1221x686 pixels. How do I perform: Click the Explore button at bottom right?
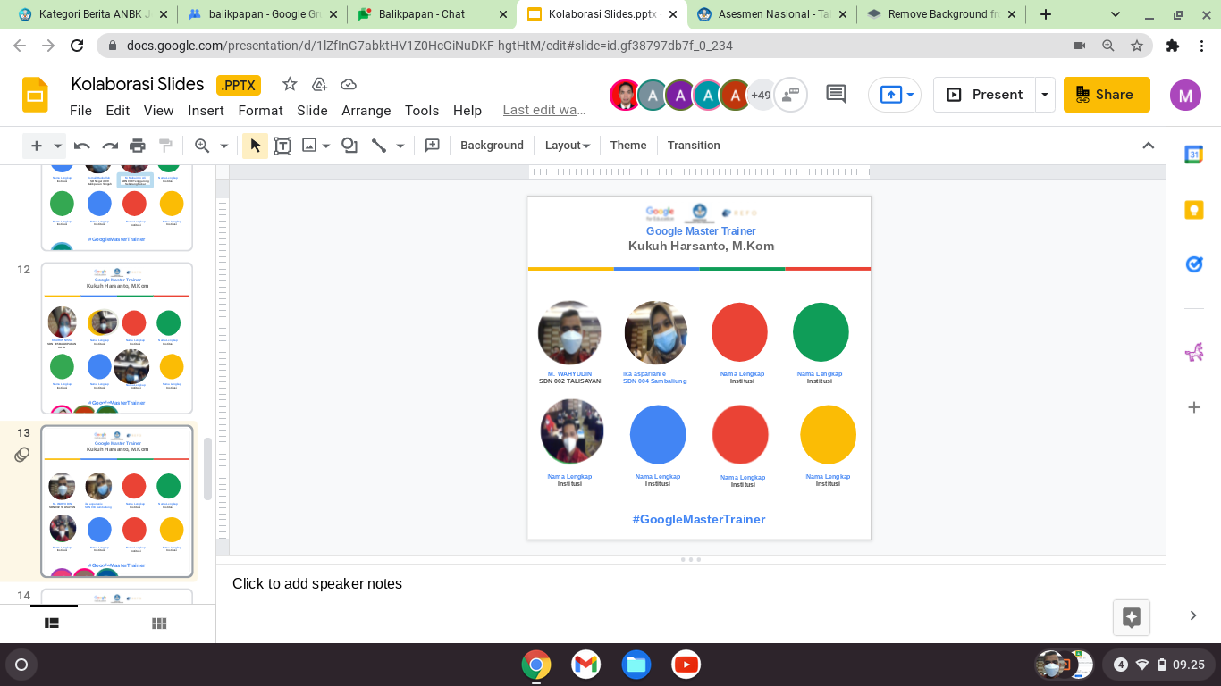click(x=1131, y=617)
